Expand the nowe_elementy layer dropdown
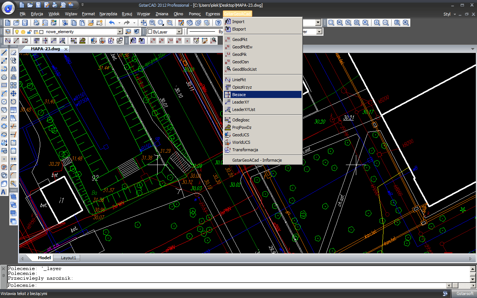The image size is (477, 298). (x=120, y=32)
